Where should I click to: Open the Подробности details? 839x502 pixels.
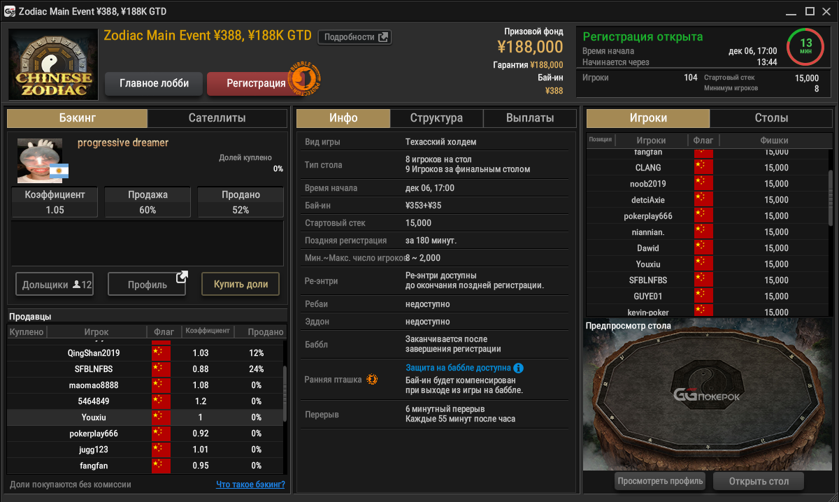click(354, 37)
